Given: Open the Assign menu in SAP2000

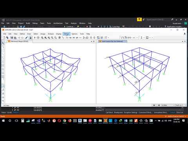Looking at the screenshot, I should 43,34.
